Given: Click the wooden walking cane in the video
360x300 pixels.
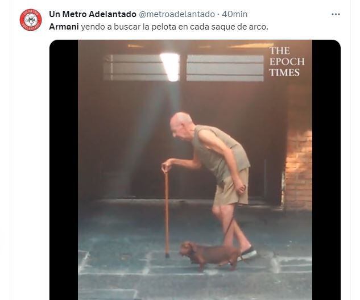Looking at the screenshot, I should tap(167, 212).
